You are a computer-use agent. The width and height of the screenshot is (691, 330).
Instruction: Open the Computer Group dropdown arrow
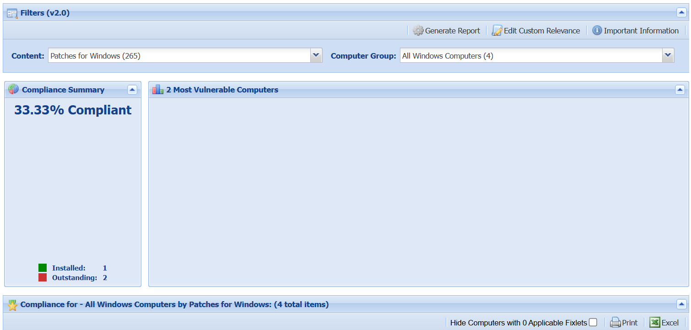(668, 55)
